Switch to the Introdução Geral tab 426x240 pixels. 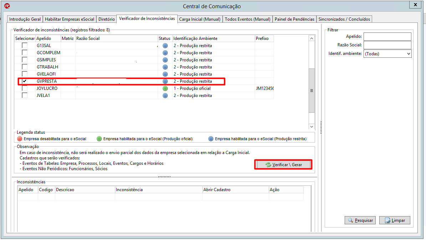tap(25, 19)
